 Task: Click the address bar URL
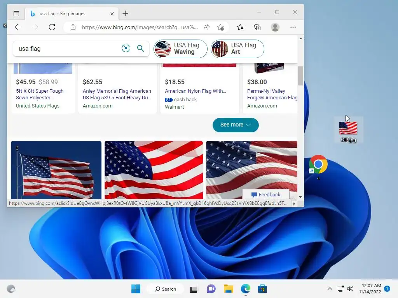point(140,28)
